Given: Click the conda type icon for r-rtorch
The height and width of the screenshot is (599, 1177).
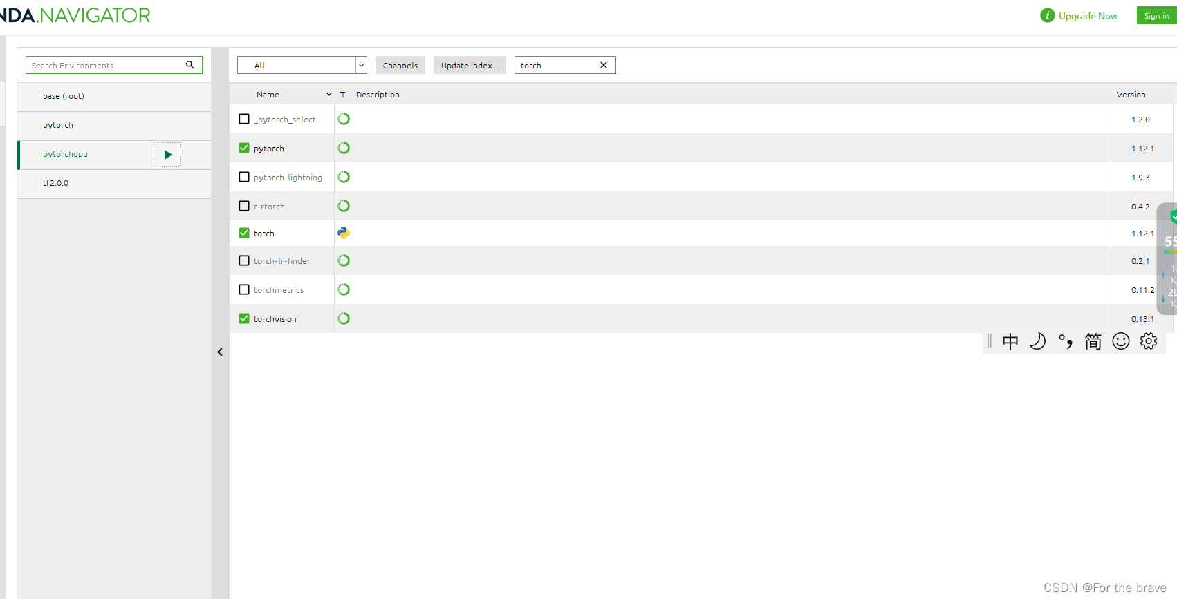Looking at the screenshot, I should [x=344, y=206].
